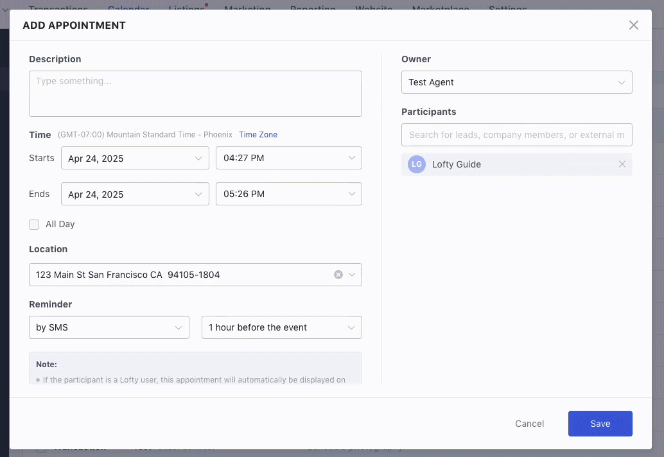Enable the All Day checkbox
Screen dimensions: 664x457
pyautogui.click(x=34, y=224)
